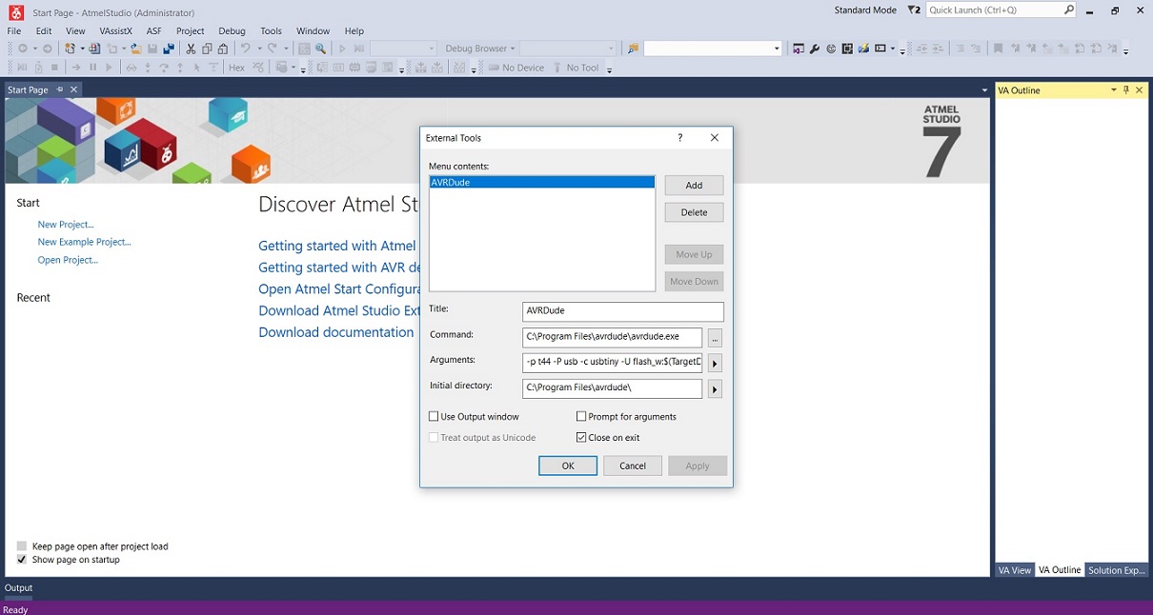Click the Paste clipboard icon
The image size is (1153, 615).
pos(222,49)
